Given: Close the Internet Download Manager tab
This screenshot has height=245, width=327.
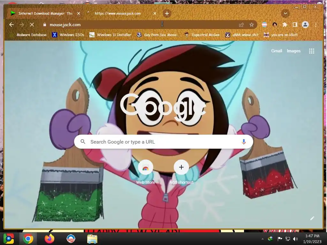Looking at the screenshot, I should 79,13.
